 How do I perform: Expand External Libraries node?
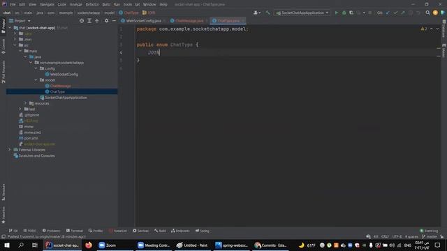10,150
